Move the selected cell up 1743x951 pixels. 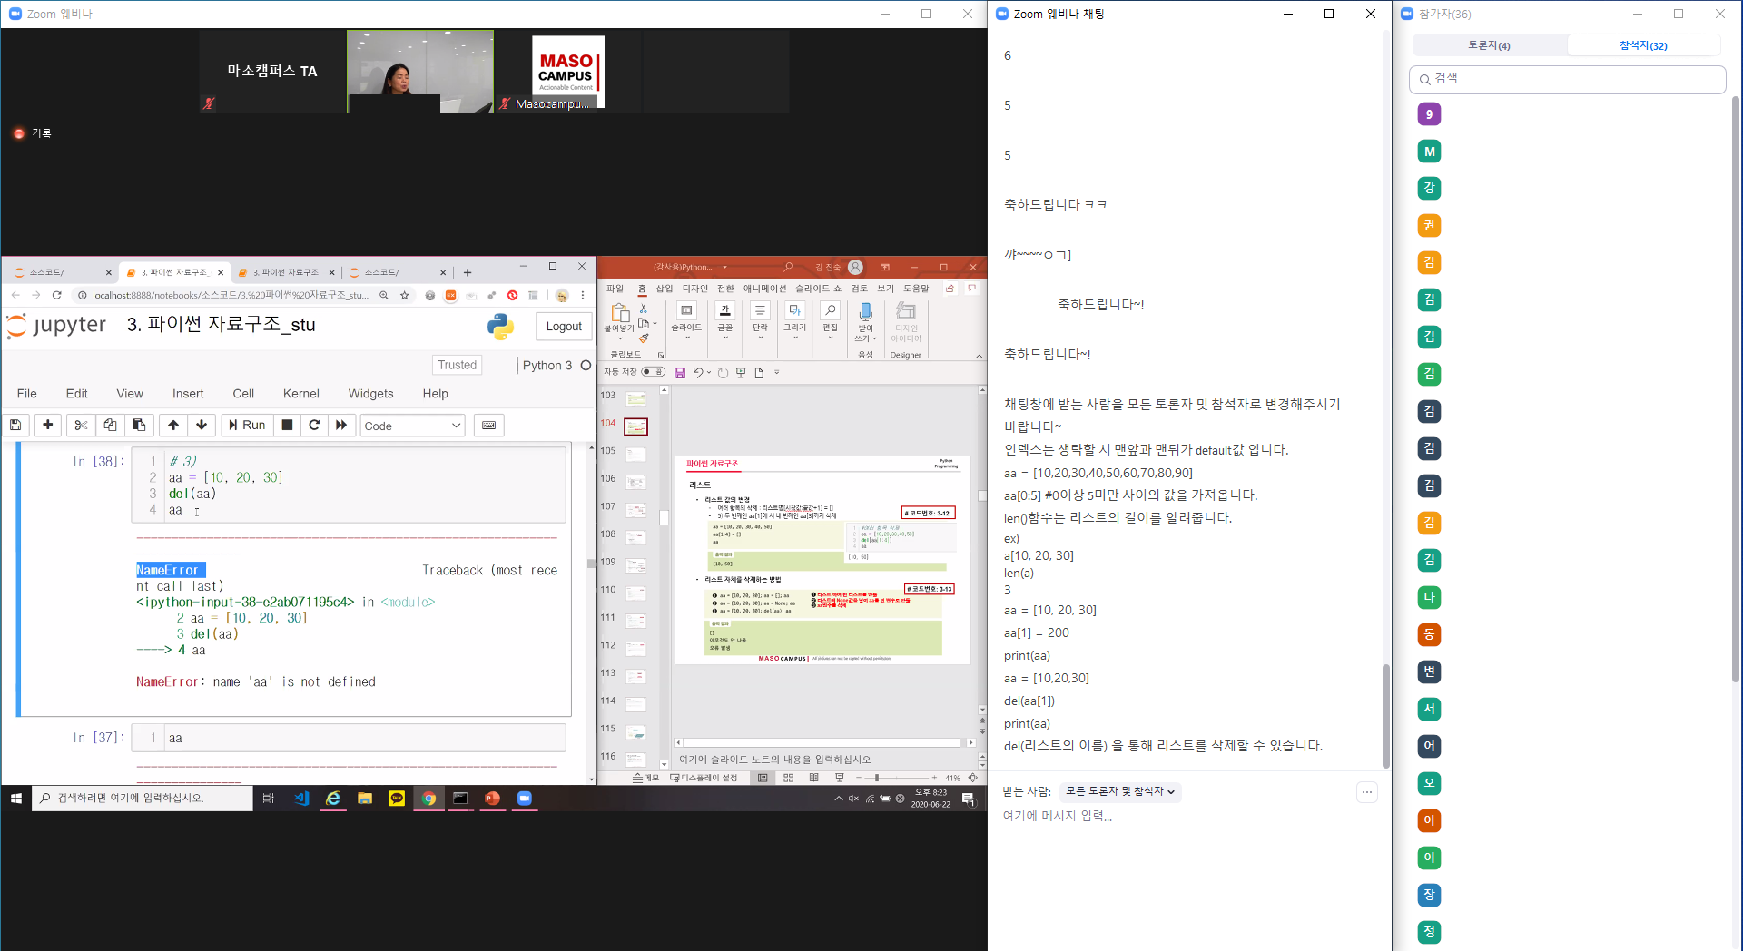coord(173,425)
